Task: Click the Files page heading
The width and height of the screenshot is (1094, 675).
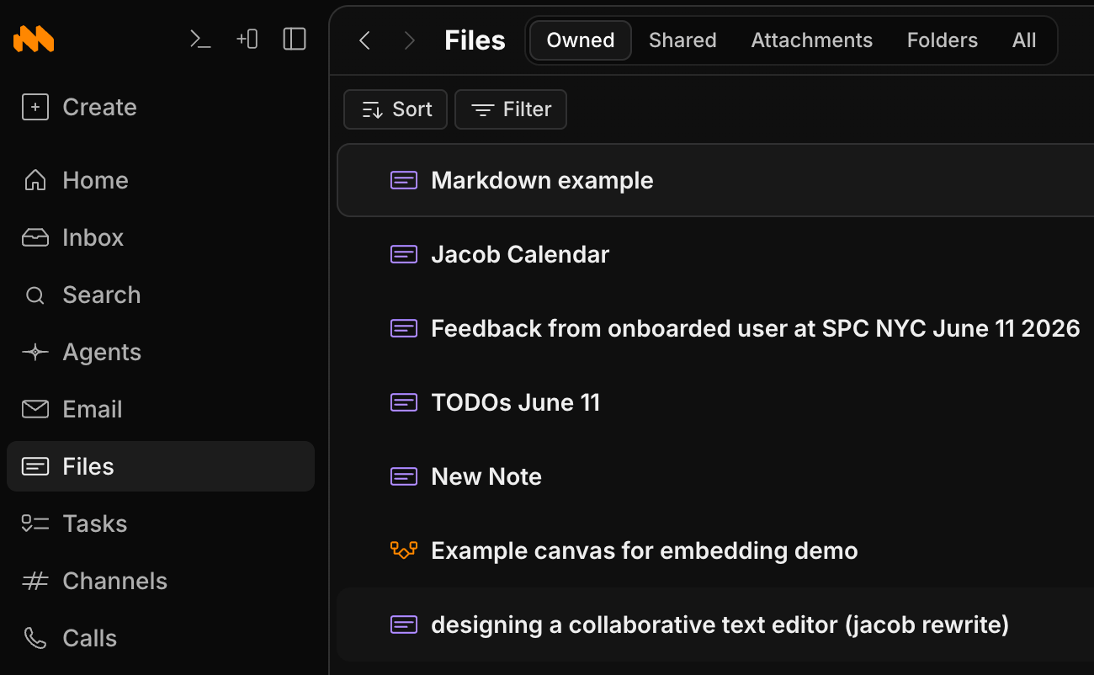Action: [475, 40]
